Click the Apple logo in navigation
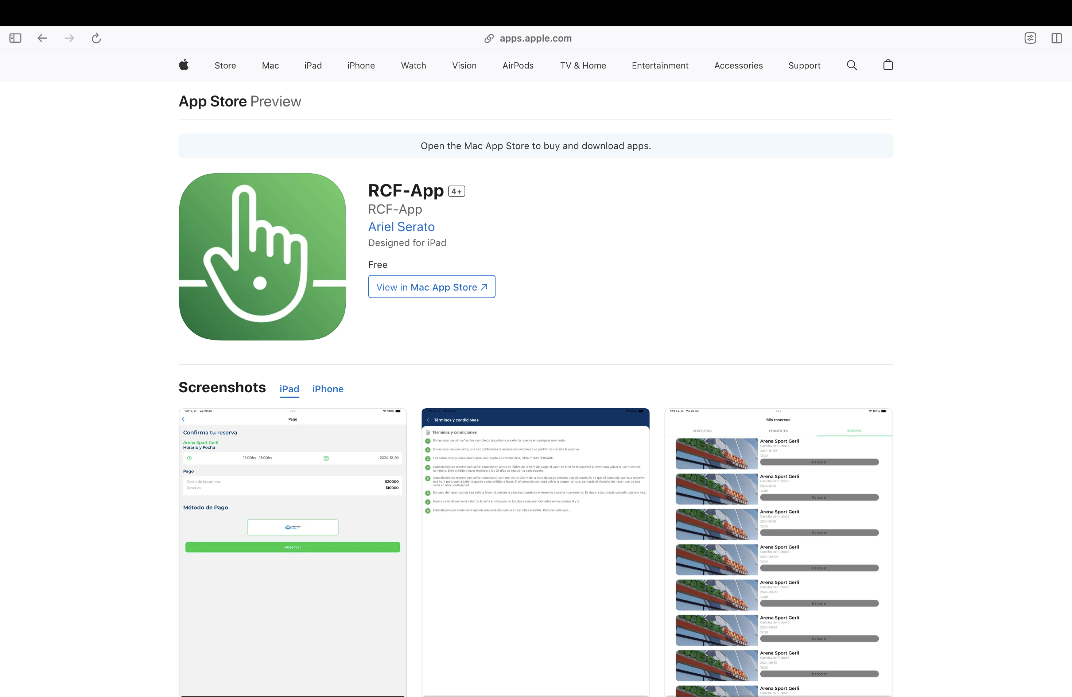This screenshot has height=697, width=1072. coord(184,65)
